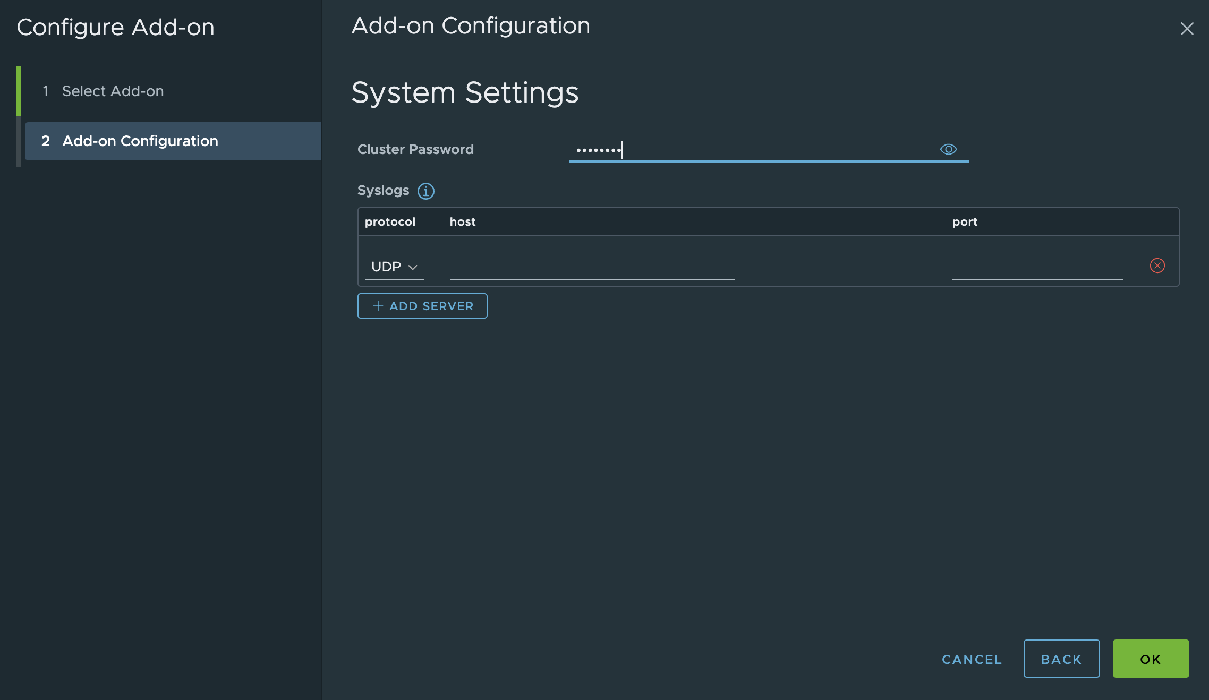Click the close dialog icon top right
The height and width of the screenshot is (700, 1209).
[x=1187, y=27]
